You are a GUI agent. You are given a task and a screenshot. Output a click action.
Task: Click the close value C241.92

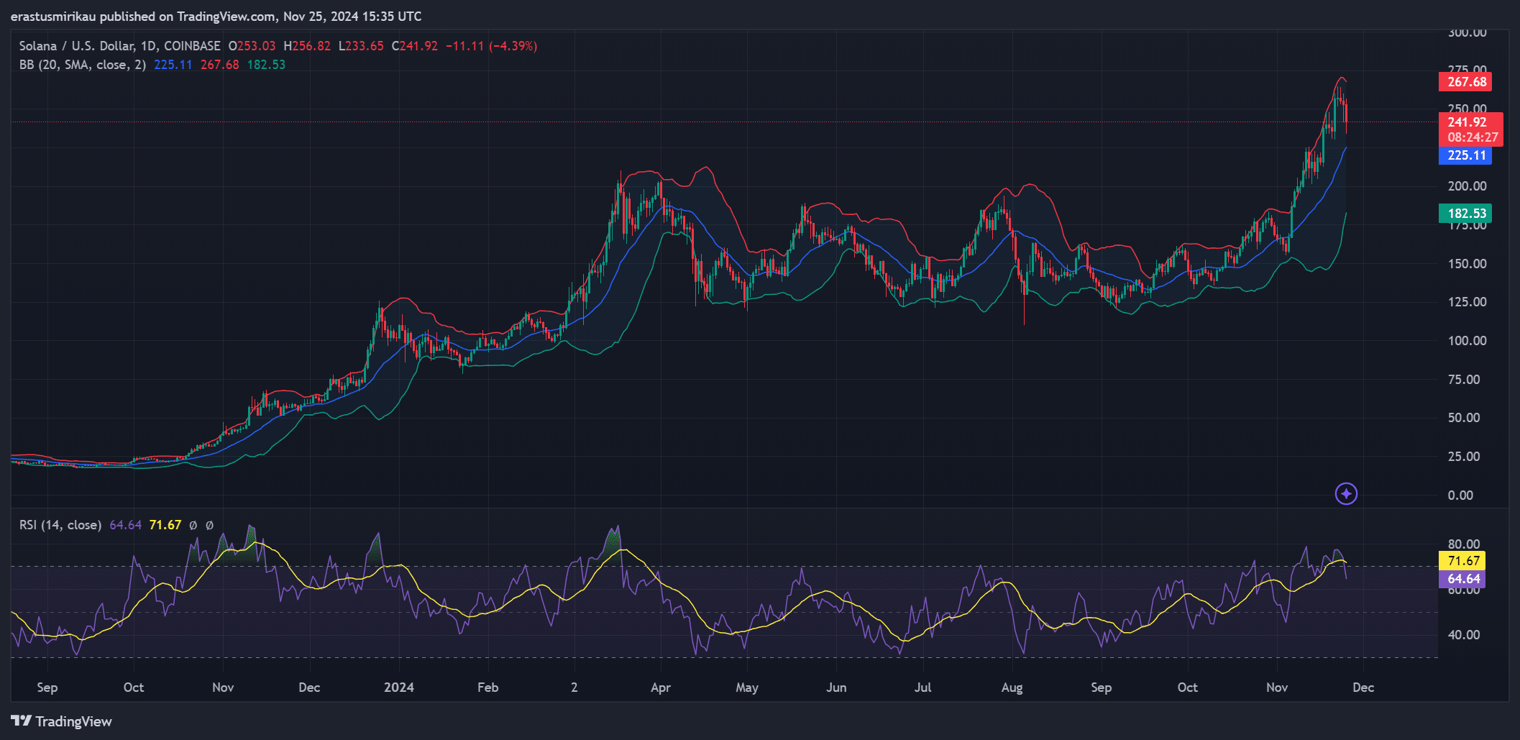(x=414, y=46)
